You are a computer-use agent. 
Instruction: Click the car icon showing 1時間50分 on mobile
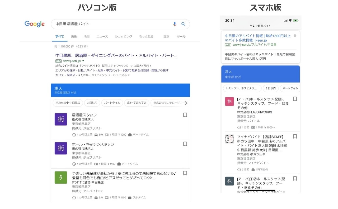pos(253,169)
